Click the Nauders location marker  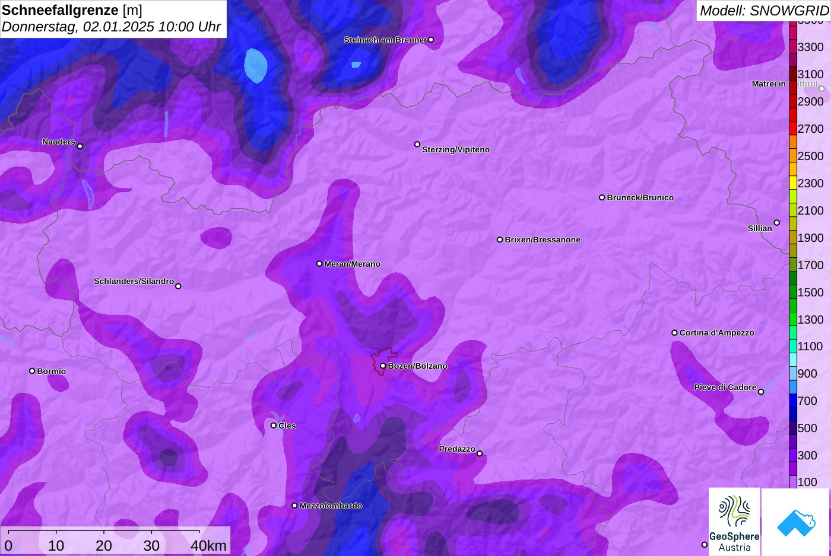[80, 146]
